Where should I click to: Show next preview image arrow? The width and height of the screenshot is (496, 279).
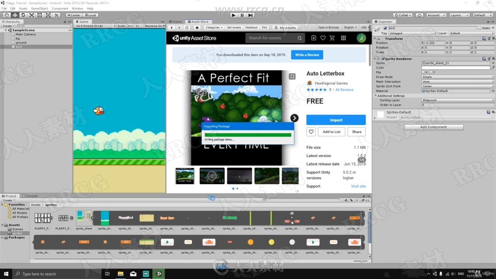294,118
